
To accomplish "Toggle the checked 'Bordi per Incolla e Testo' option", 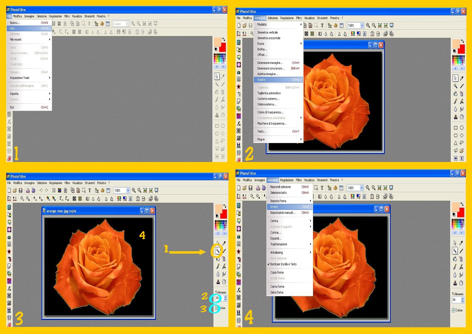I will coord(283,264).
